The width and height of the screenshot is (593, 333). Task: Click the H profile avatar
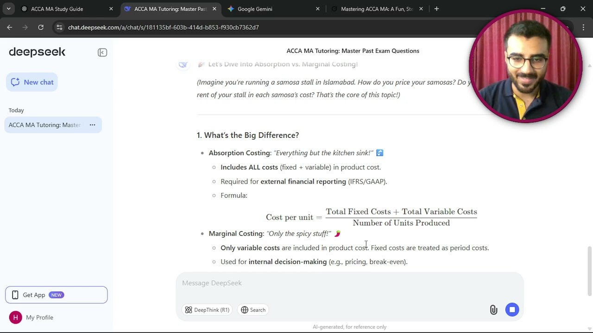click(15, 317)
